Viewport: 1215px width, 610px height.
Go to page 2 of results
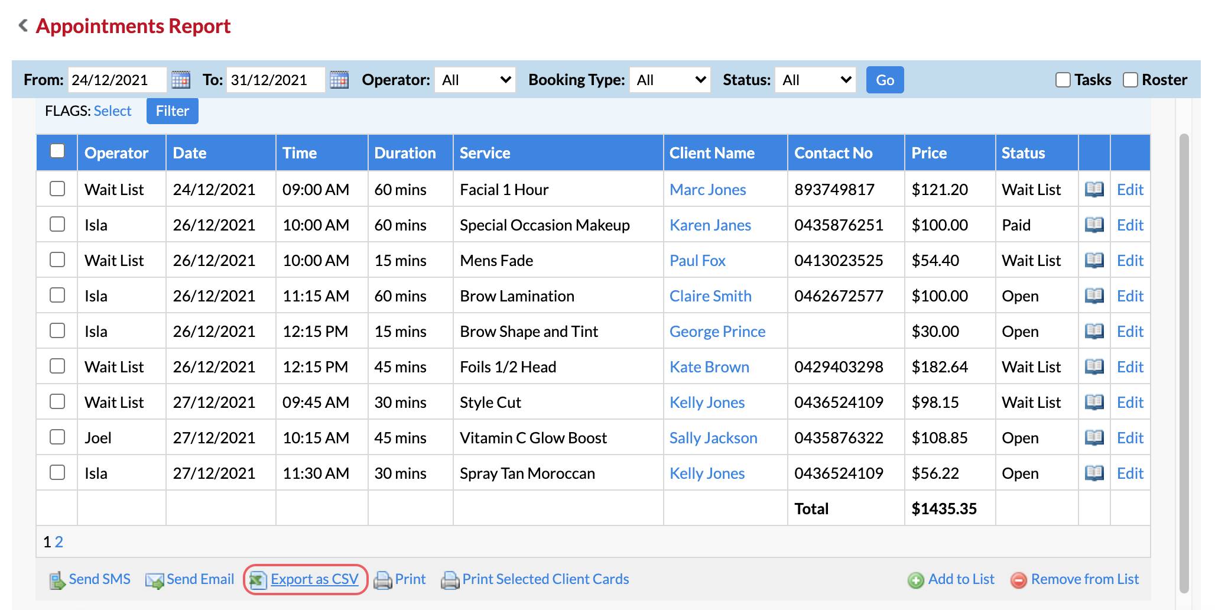(x=59, y=542)
